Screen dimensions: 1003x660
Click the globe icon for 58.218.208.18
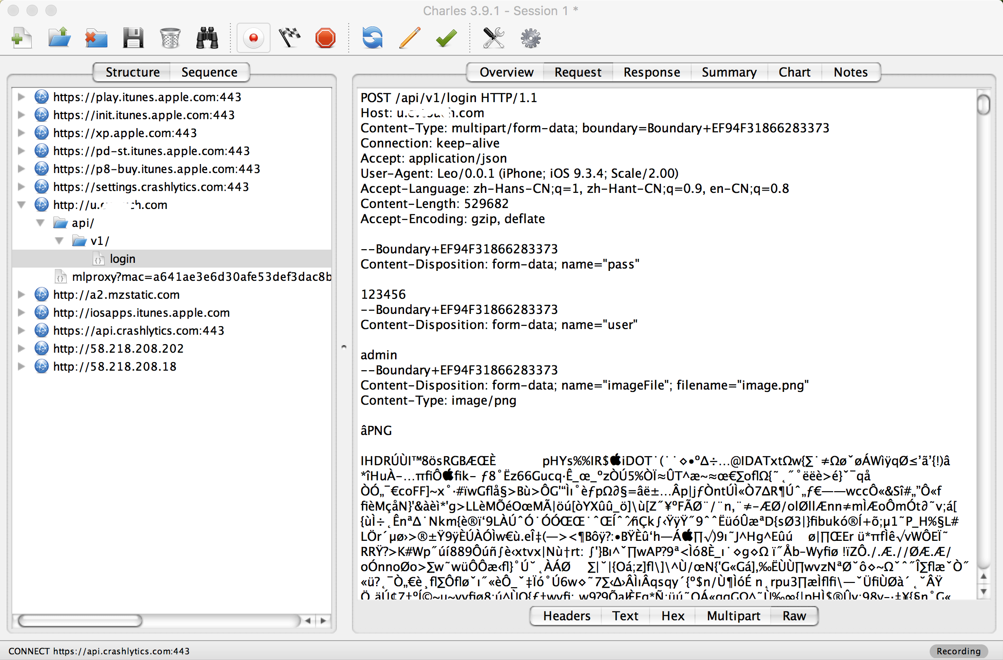[42, 366]
